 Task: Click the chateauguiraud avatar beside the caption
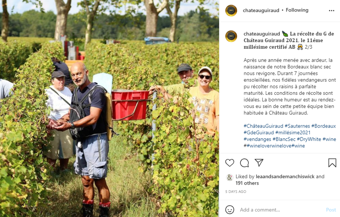pos(231,36)
